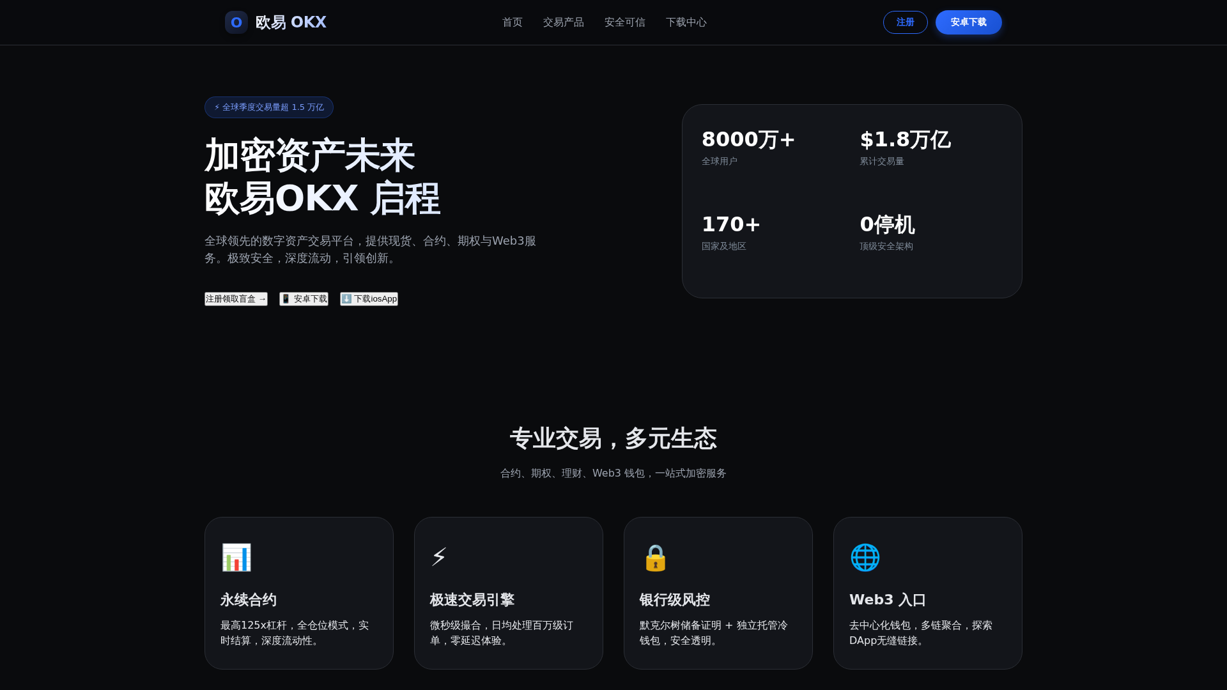Viewport: 1227px width, 690px height.
Task: Select the 银行级风控 card title
Action: pos(675,600)
